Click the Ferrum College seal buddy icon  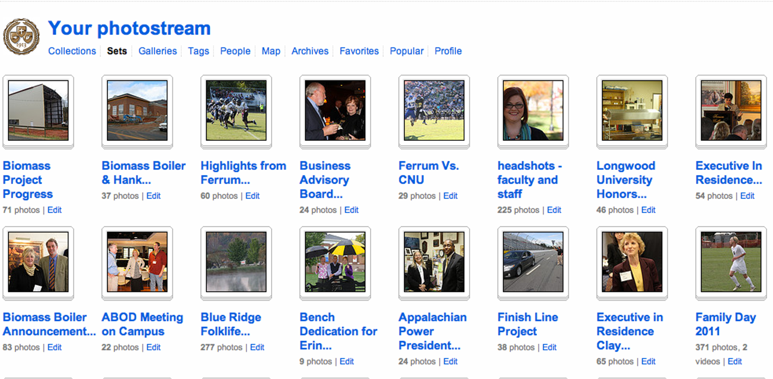coord(21,37)
